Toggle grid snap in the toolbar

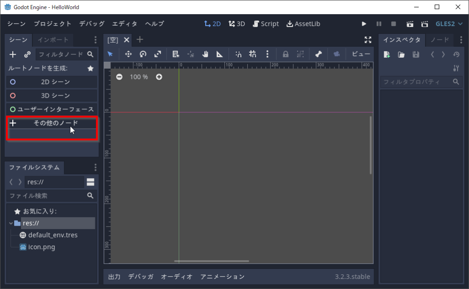253,54
